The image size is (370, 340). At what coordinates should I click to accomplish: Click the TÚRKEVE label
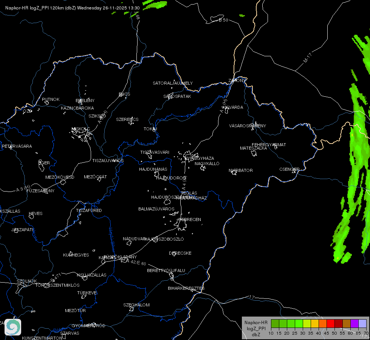87,292
